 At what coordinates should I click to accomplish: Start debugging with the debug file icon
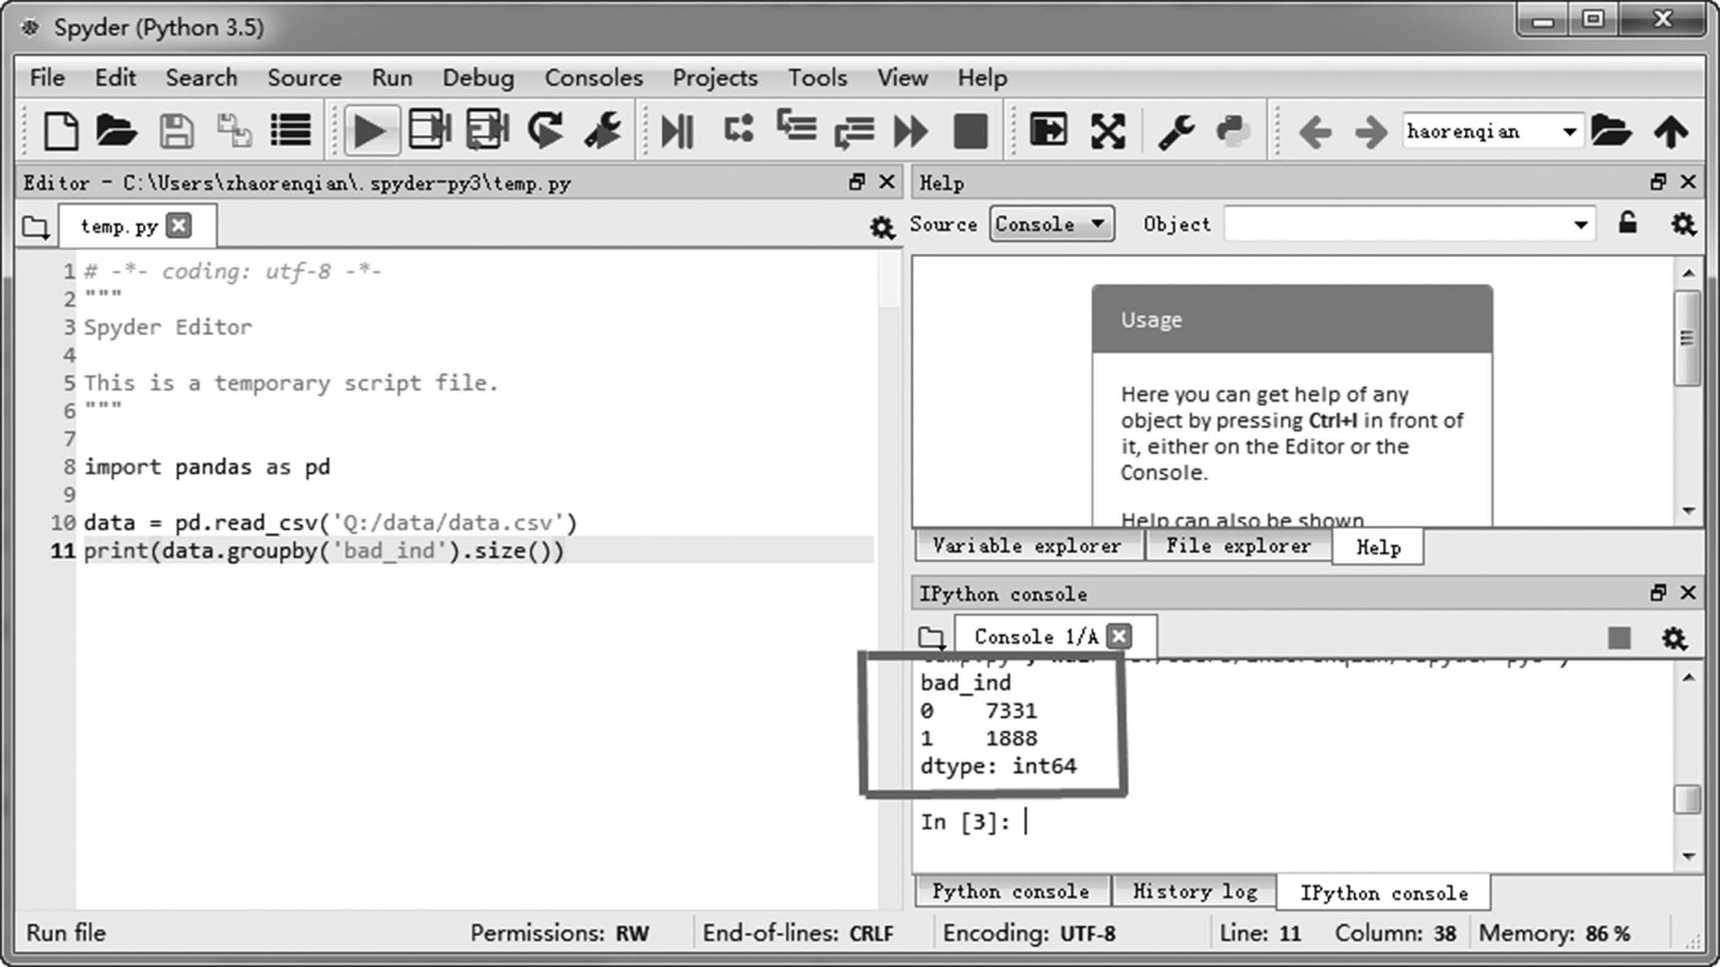(677, 131)
